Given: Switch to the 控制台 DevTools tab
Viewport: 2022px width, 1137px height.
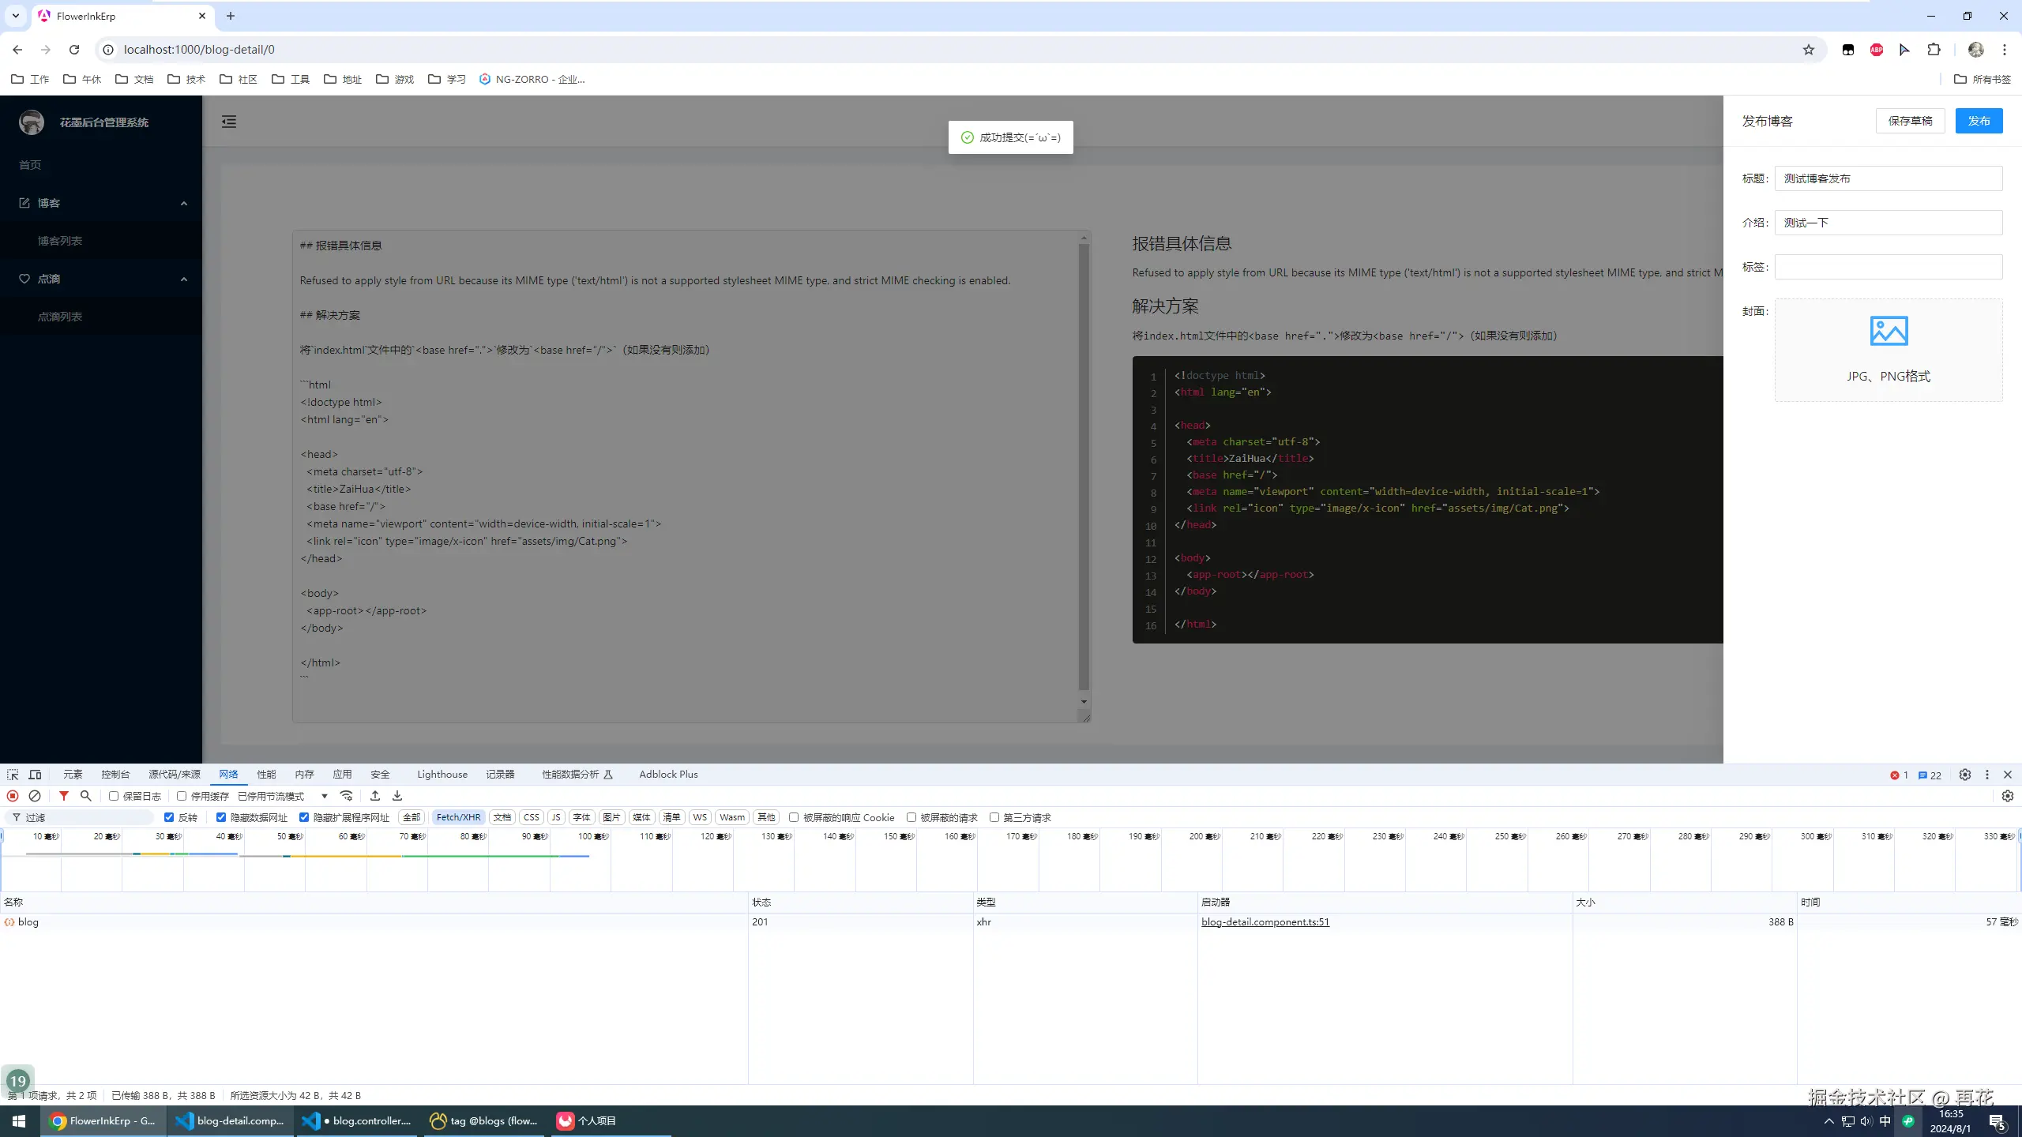Looking at the screenshot, I should pyautogui.click(x=115, y=775).
